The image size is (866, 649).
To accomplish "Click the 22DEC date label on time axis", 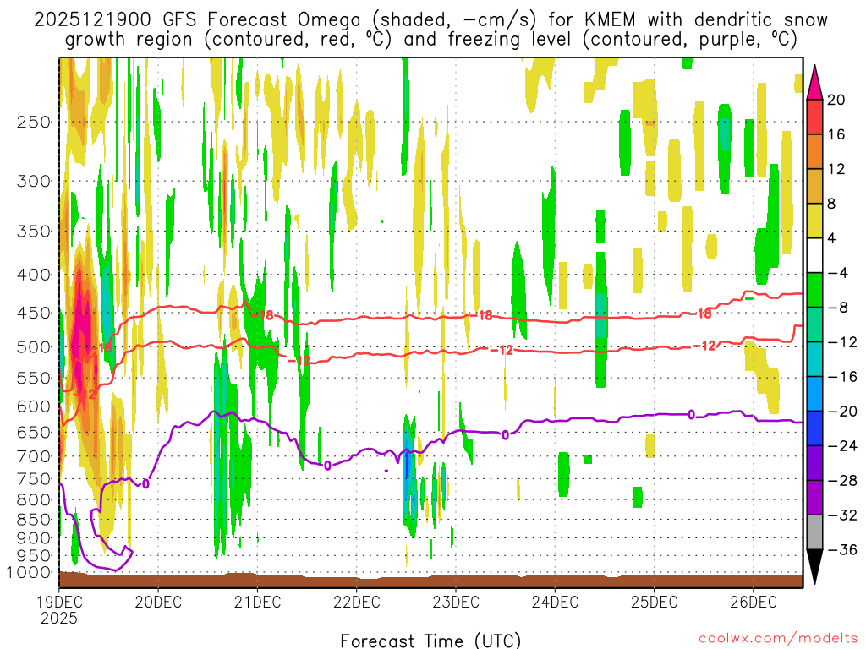I will pyautogui.click(x=357, y=602).
